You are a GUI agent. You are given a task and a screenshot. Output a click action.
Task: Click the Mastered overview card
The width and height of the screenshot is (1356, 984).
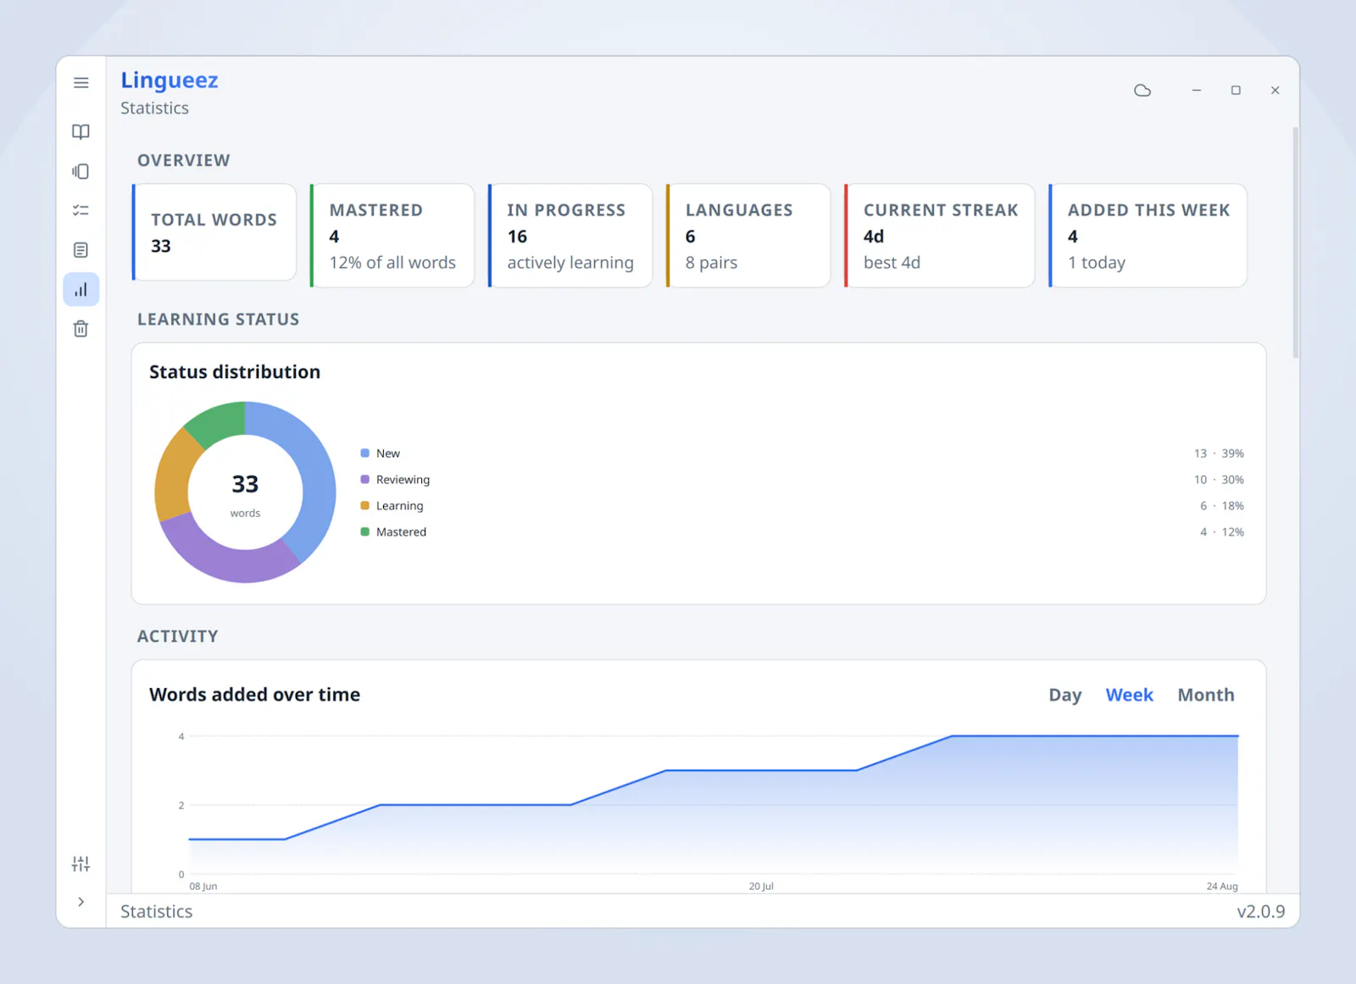point(392,236)
